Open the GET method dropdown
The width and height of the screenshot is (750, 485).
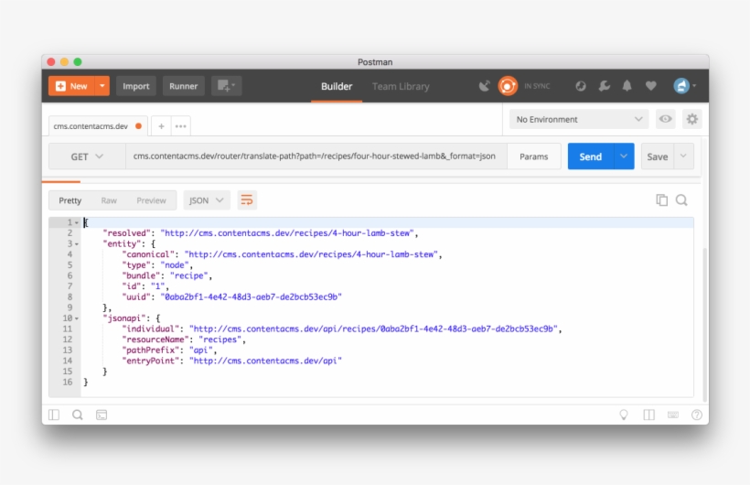(x=87, y=156)
